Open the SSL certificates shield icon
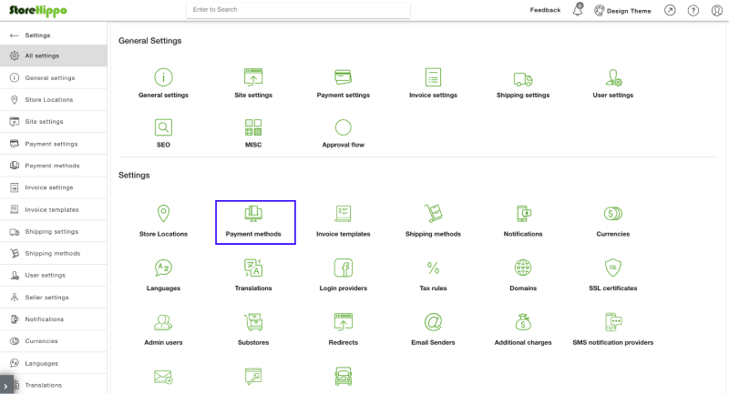The height and width of the screenshot is (394, 729). [x=612, y=268]
